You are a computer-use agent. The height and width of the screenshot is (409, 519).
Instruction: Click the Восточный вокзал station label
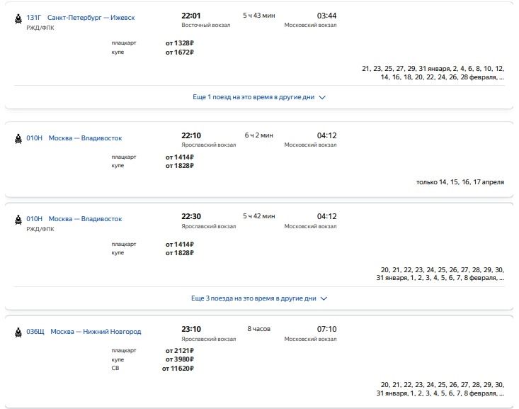(205, 26)
